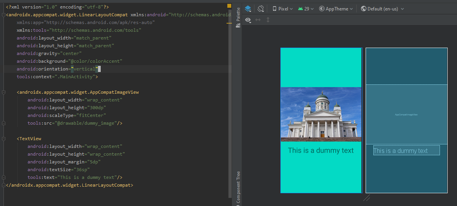The image size is (457, 206).
Task: Open the AppTheme theme selector
Action: [336, 9]
